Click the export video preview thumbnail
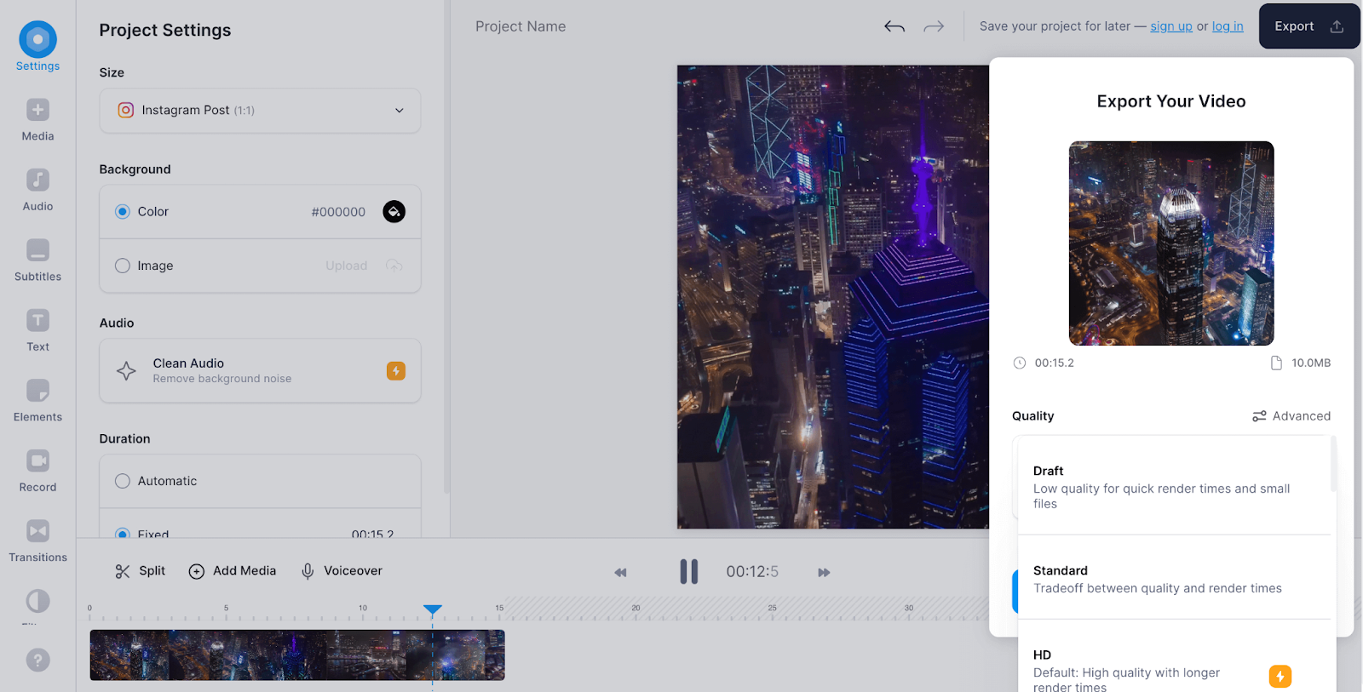This screenshot has width=1363, height=692. click(x=1171, y=243)
